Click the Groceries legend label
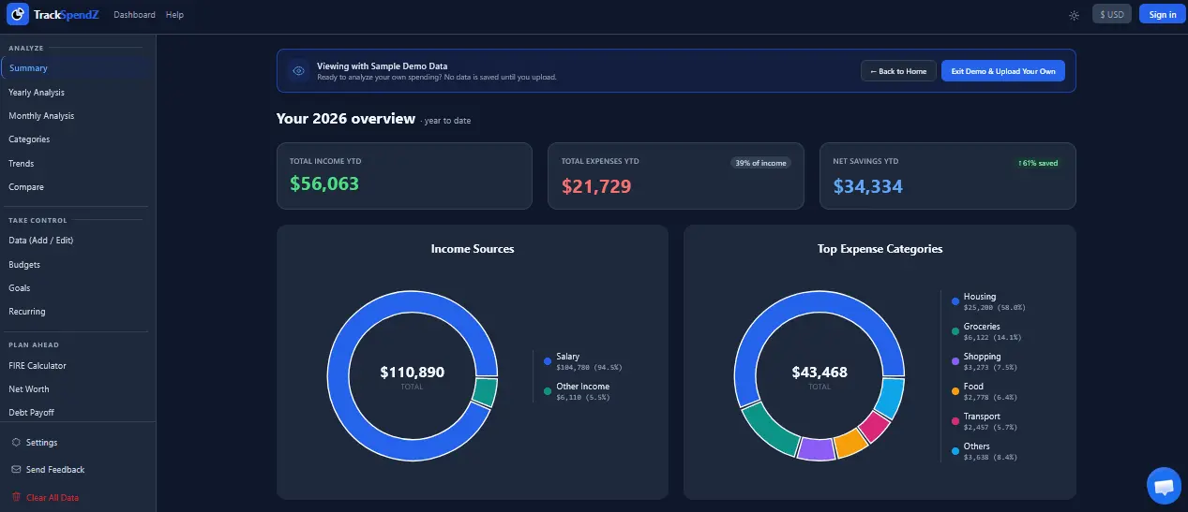The image size is (1188, 512). [x=982, y=327]
